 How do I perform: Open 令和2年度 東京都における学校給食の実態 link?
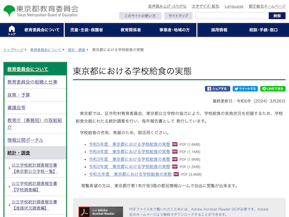click(x=129, y=167)
